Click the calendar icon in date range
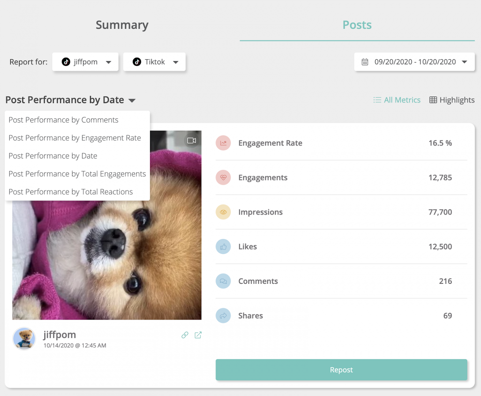The image size is (481, 396). pyautogui.click(x=365, y=62)
